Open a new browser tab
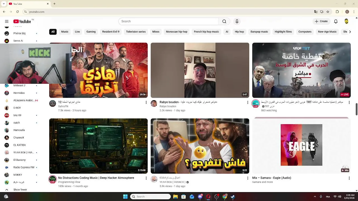 (x=55, y=4)
